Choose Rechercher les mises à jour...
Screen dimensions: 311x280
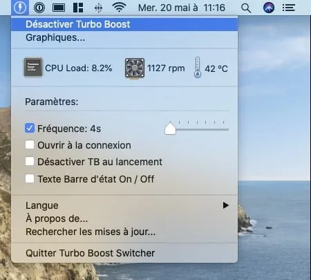click(124, 232)
